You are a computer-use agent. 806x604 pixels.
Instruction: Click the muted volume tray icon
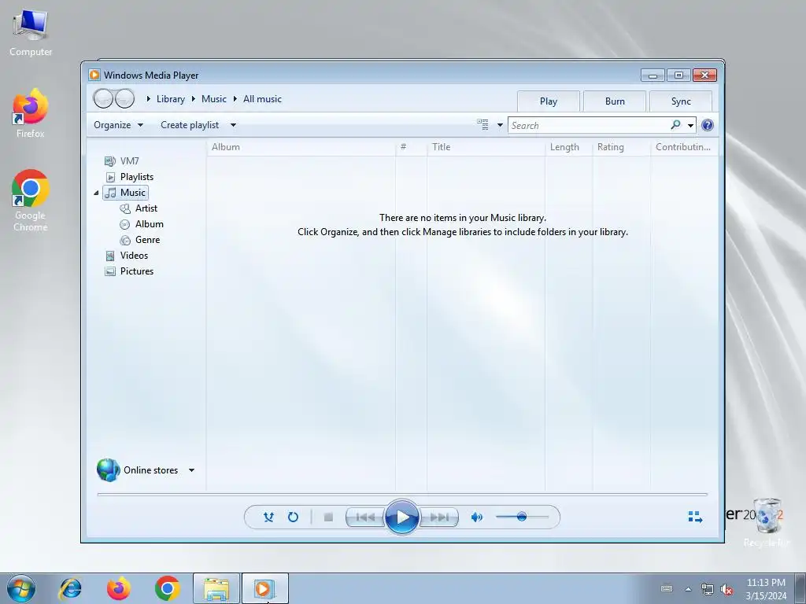point(727,589)
